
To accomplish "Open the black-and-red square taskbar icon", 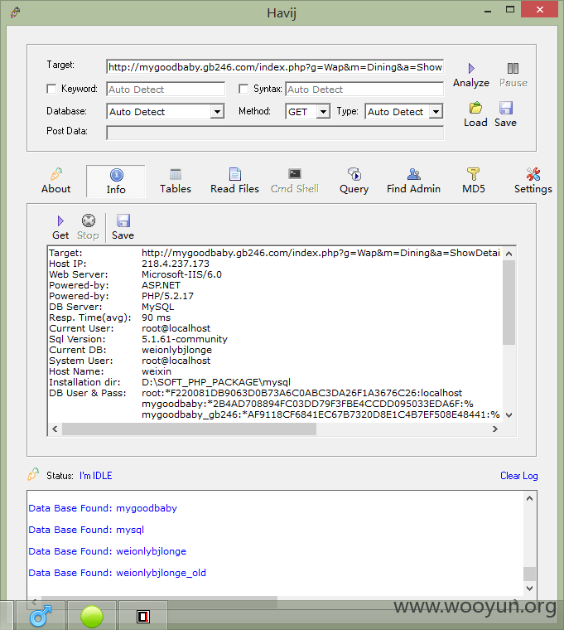I will [143, 617].
